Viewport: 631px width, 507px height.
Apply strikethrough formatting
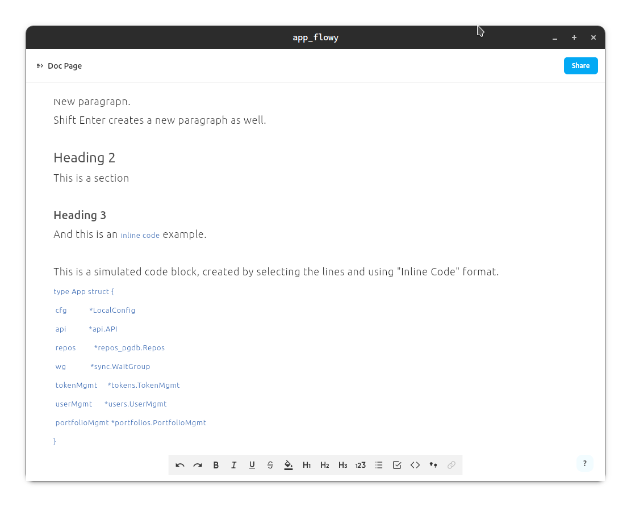pos(270,465)
